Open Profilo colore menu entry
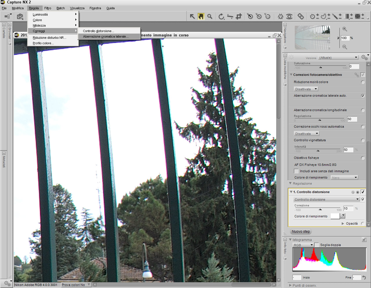This screenshot has width=371, height=288. pyautogui.click(x=53, y=43)
